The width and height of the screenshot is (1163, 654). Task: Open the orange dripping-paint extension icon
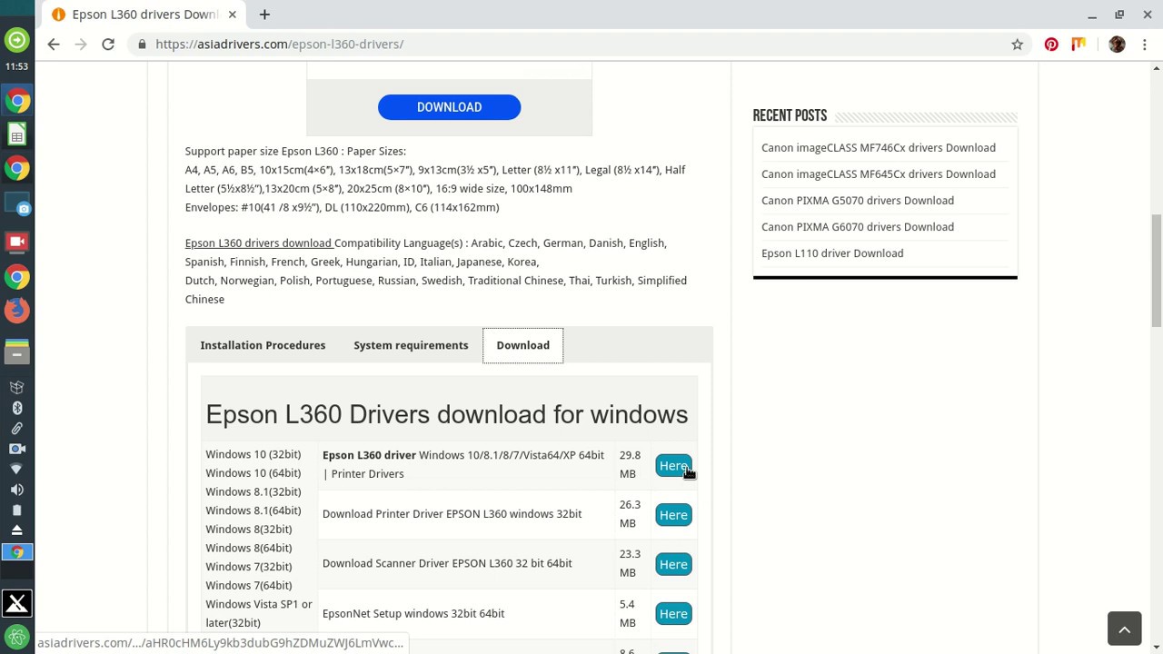[1079, 44]
